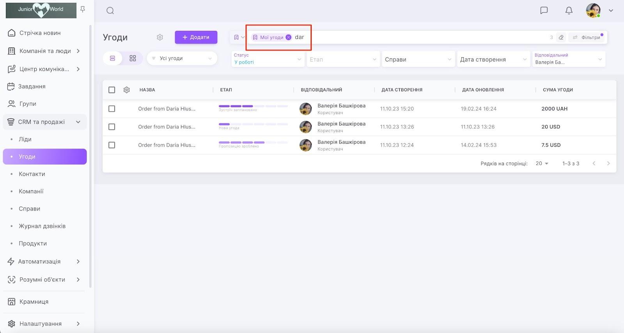Open the Статус filter dropdown

268,59
